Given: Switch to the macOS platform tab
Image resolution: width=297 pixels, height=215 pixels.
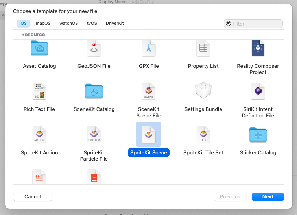Looking at the screenshot, I should point(43,24).
